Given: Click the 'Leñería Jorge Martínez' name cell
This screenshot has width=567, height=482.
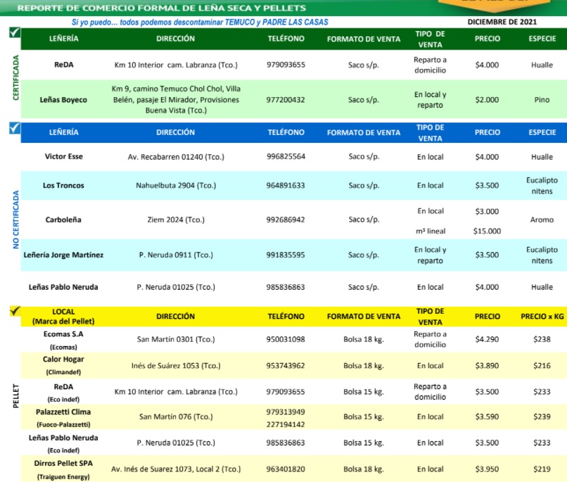Looking at the screenshot, I should pyautogui.click(x=63, y=255).
